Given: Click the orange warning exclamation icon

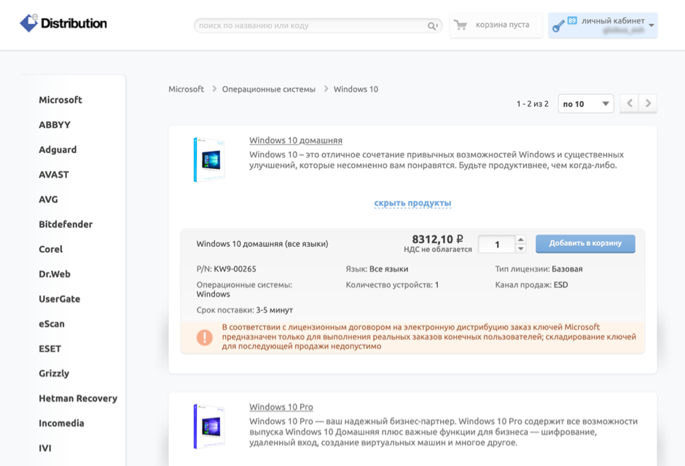Looking at the screenshot, I should 205,337.
